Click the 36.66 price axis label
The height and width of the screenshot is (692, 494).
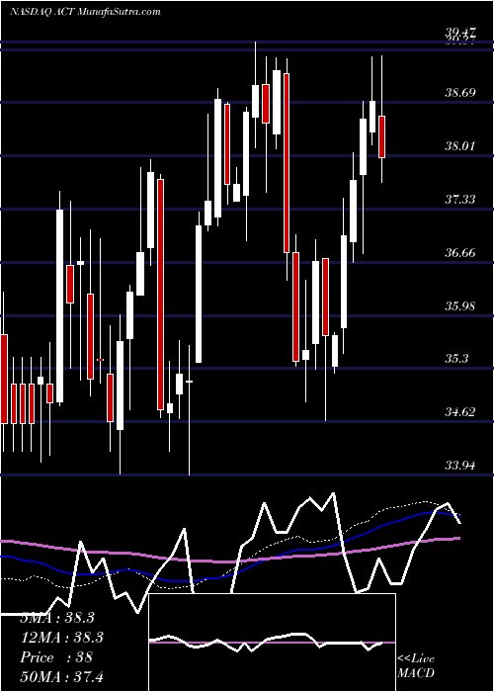(459, 253)
